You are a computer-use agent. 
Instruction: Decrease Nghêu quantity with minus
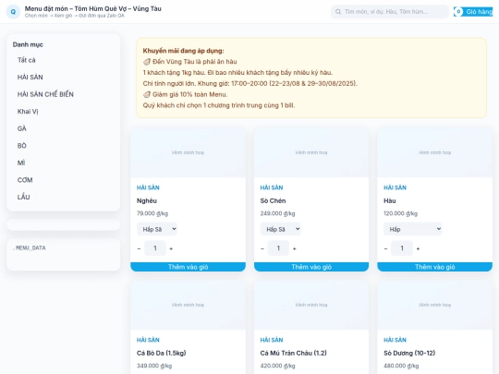[x=139, y=248]
